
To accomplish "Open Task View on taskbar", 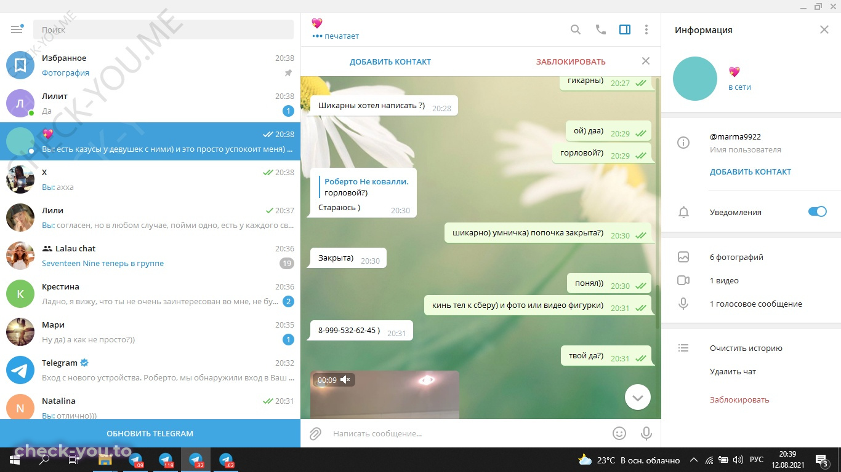I will coord(74,460).
